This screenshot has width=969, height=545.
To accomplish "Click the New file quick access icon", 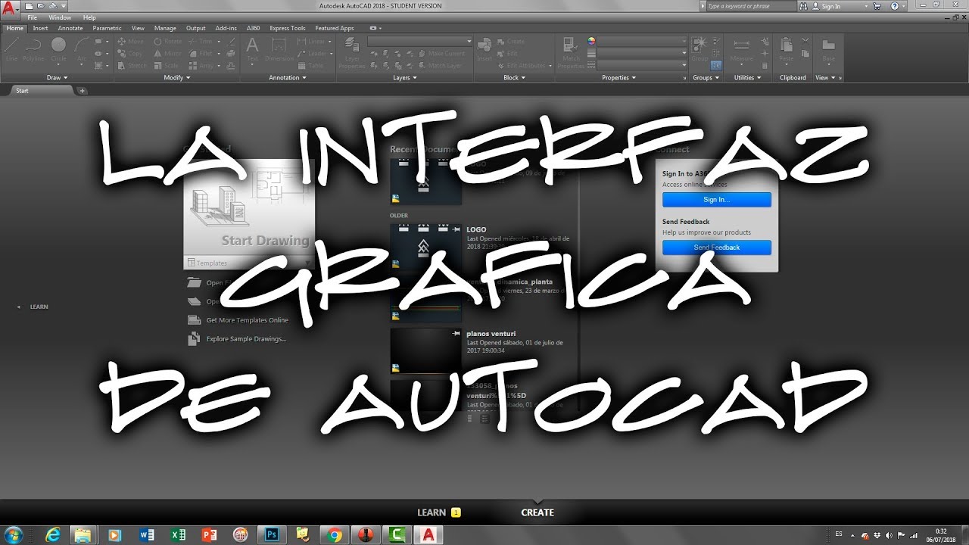I will pyautogui.click(x=29, y=6).
